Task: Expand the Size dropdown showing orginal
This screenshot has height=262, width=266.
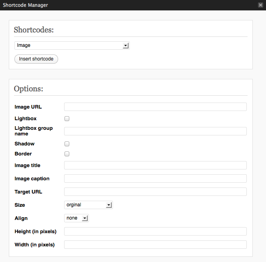Action: (x=89, y=205)
